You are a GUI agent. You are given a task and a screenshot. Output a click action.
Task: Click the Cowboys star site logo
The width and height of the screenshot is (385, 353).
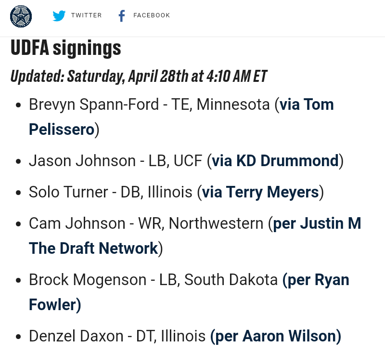(21, 16)
